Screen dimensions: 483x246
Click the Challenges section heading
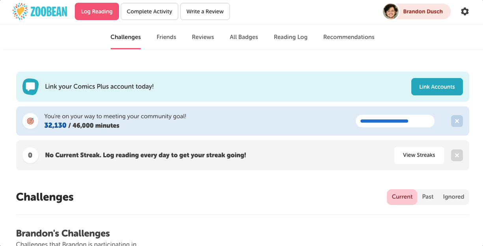[45, 197]
